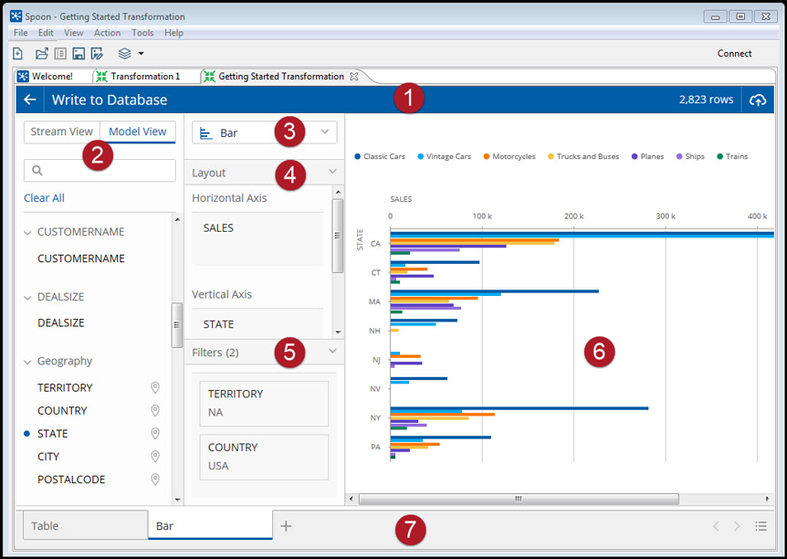787x559 pixels.
Task: Open a file with the open toolbar icon
Action: [x=41, y=54]
